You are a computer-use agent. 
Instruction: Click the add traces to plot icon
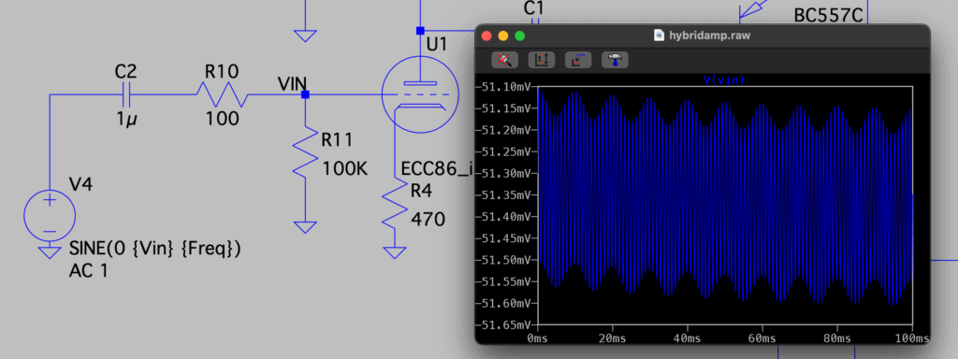pos(578,60)
